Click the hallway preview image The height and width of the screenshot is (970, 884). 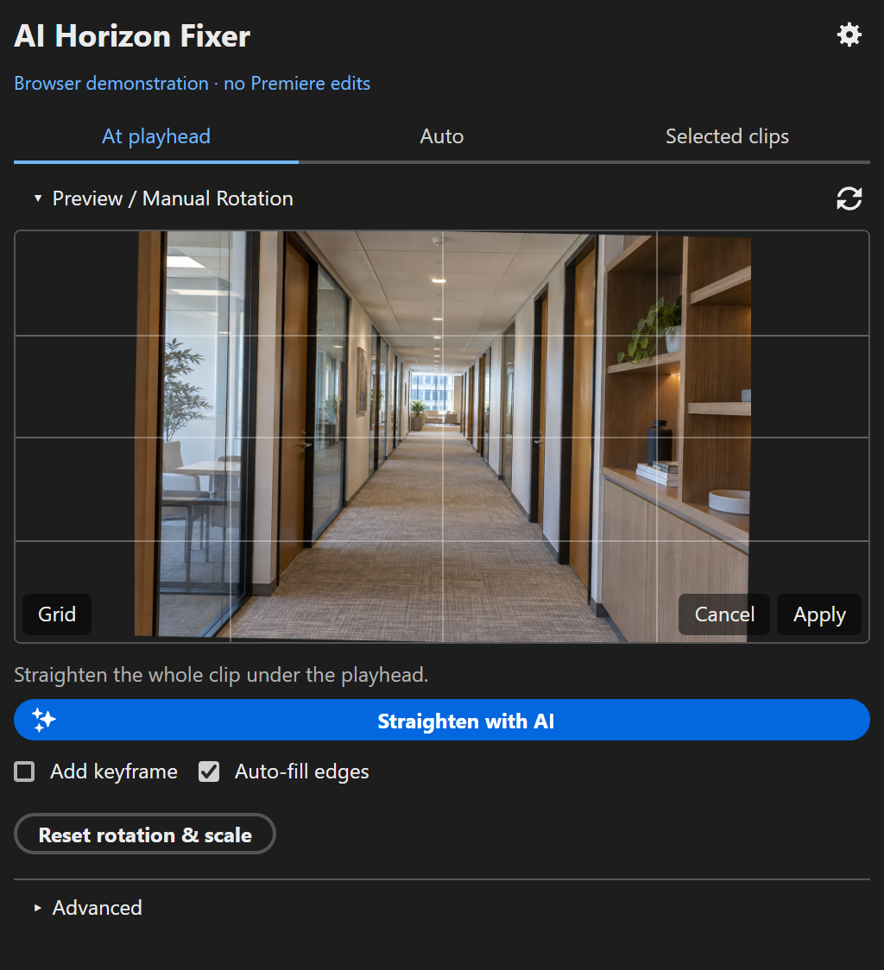pos(442,436)
